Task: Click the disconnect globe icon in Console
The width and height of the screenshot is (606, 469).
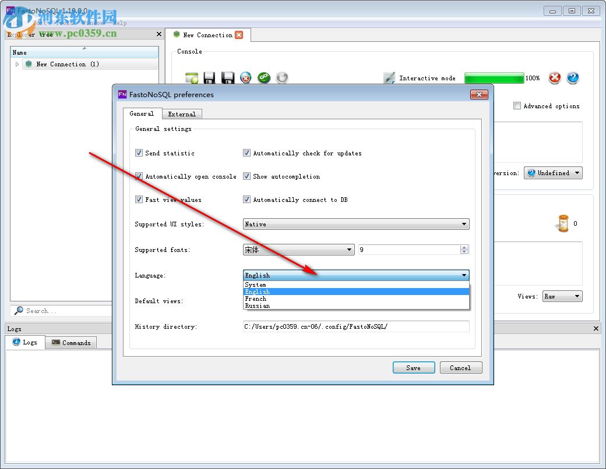Action: click(245, 78)
